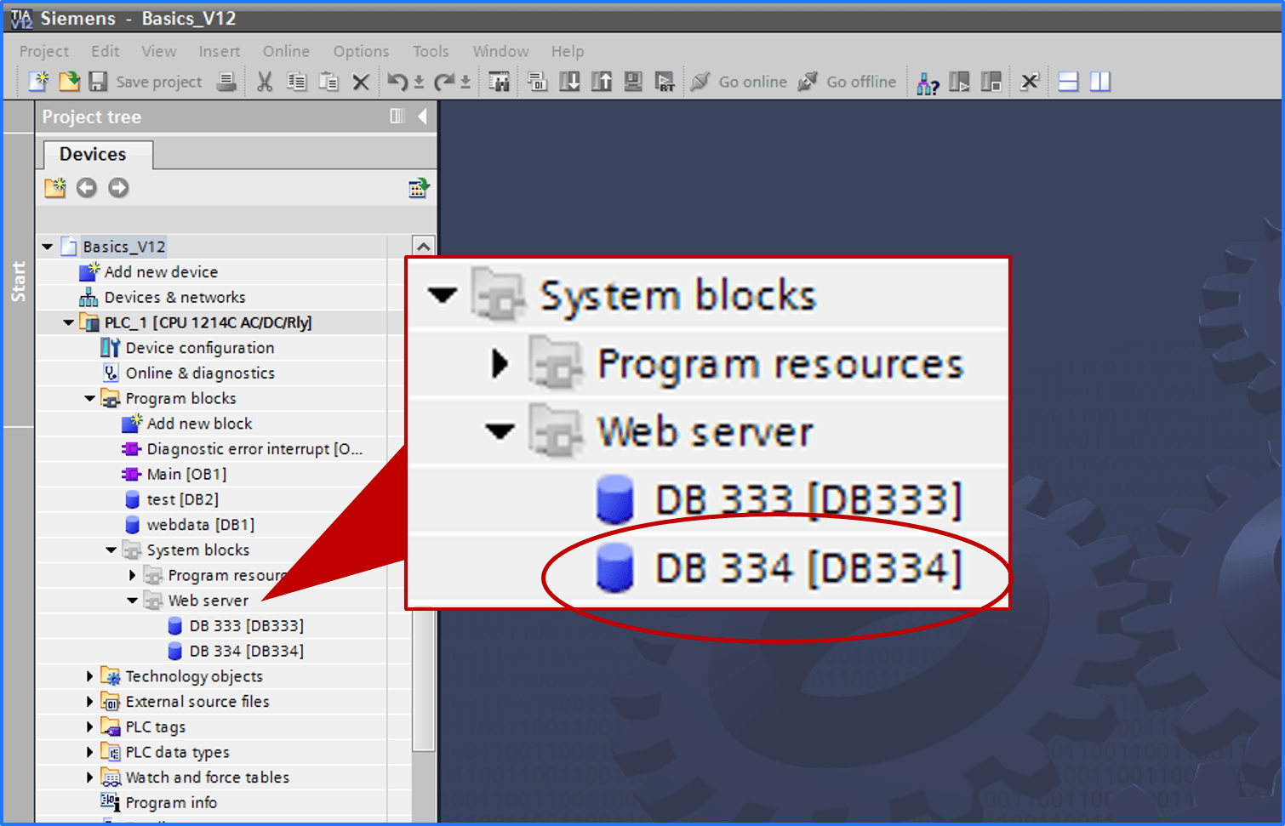Image resolution: width=1285 pixels, height=826 pixels.
Task: Click the Save project button
Action: tap(146, 82)
